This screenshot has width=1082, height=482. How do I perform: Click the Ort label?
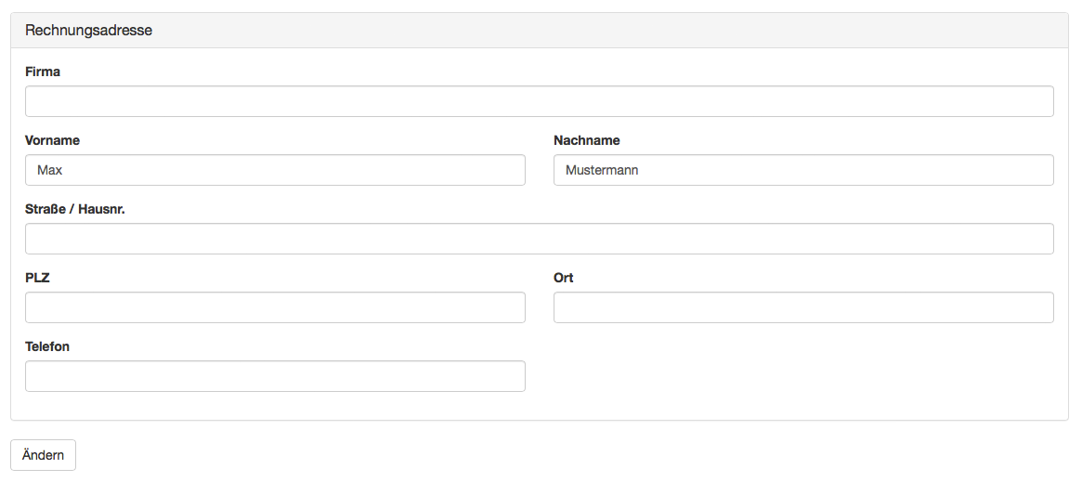click(x=563, y=278)
